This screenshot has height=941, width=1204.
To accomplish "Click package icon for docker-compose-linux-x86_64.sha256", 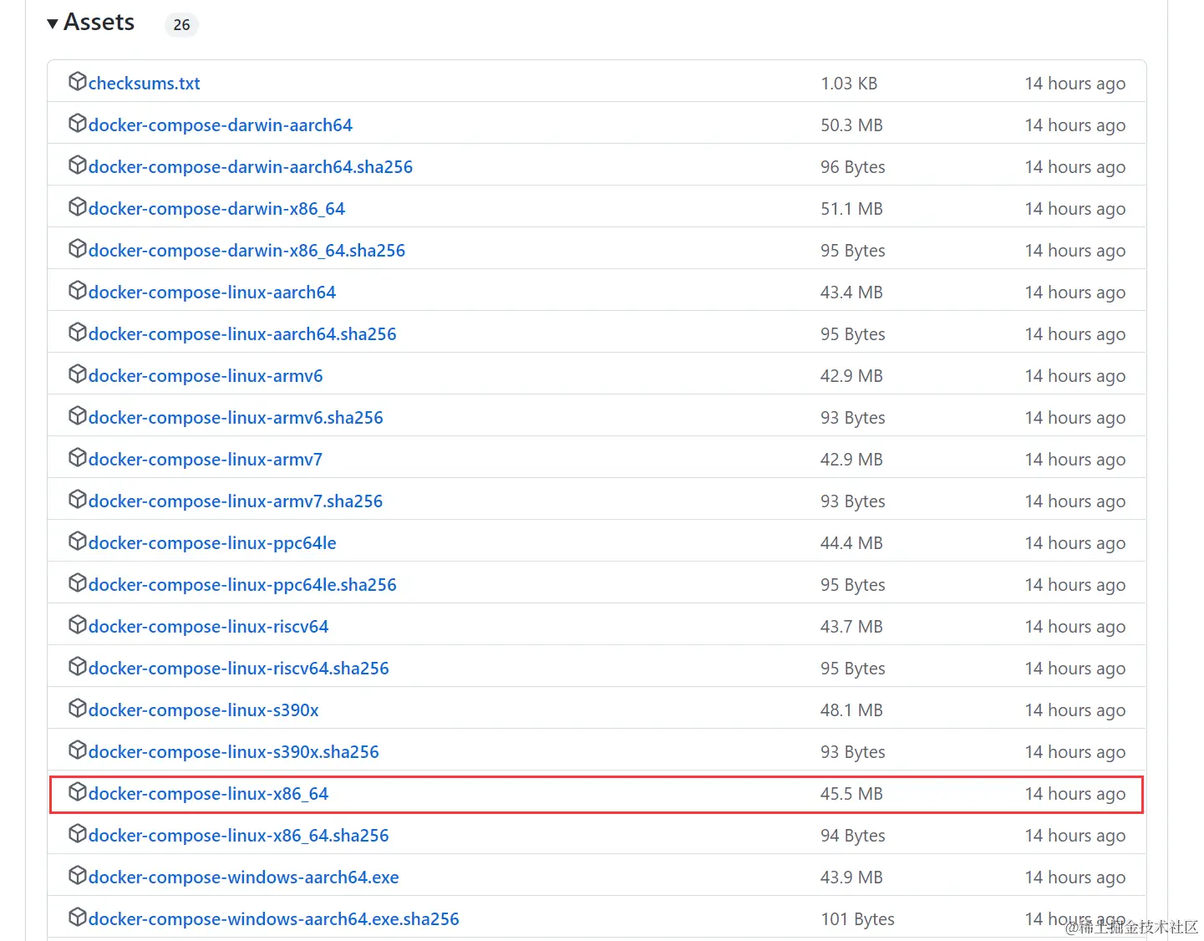I will (78, 833).
